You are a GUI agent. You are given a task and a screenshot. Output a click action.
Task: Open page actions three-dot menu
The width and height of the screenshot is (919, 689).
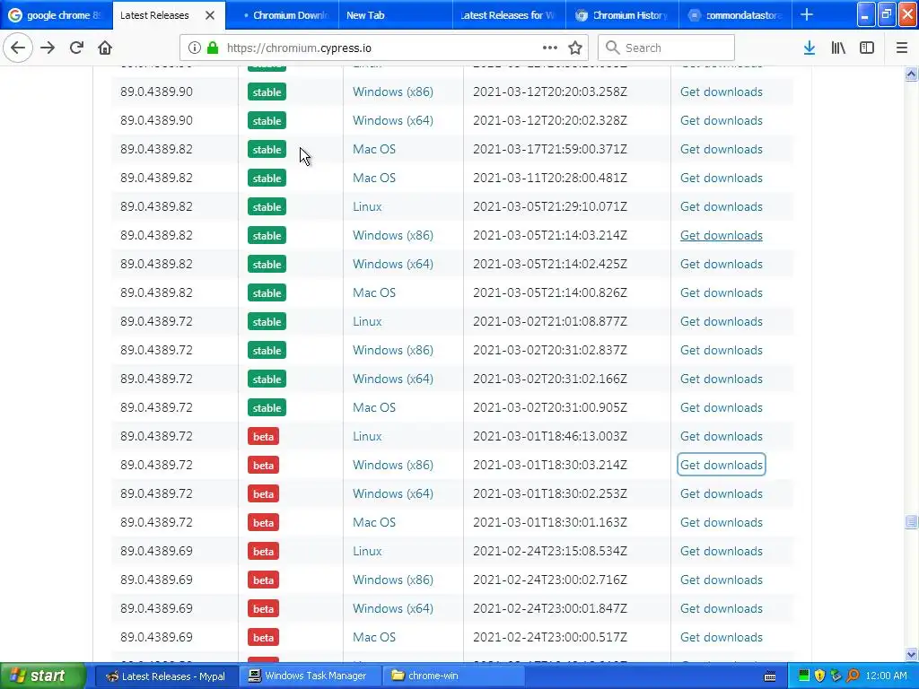pos(550,48)
